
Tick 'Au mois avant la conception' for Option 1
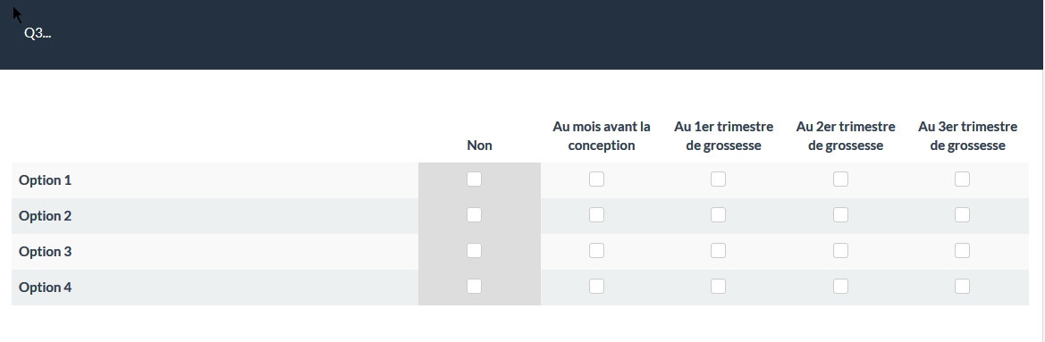pyautogui.click(x=596, y=179)
